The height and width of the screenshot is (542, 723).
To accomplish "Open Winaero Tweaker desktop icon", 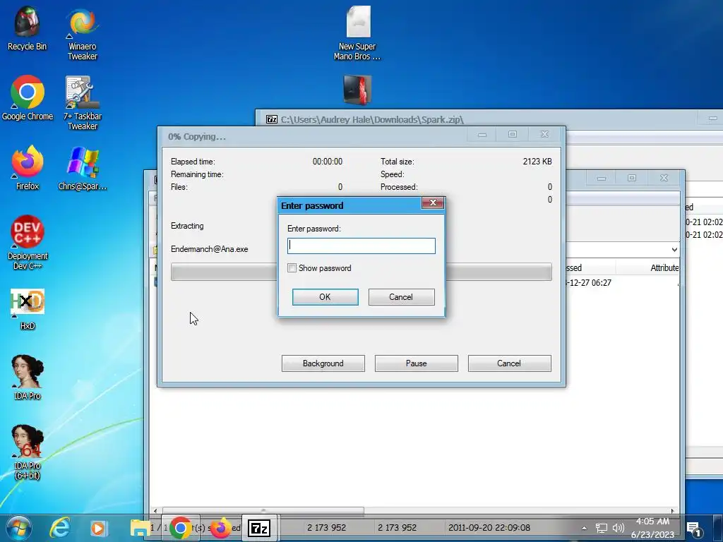I will click(x=83, y=32).
